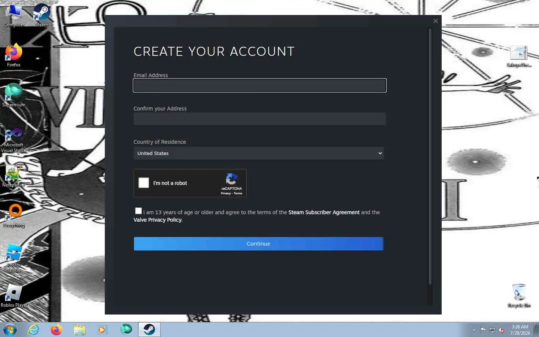This screenshot has width=539, height=337.
Task: Open Microsoft Visual Studio desktop shortcut
Action: coord(14,140)
